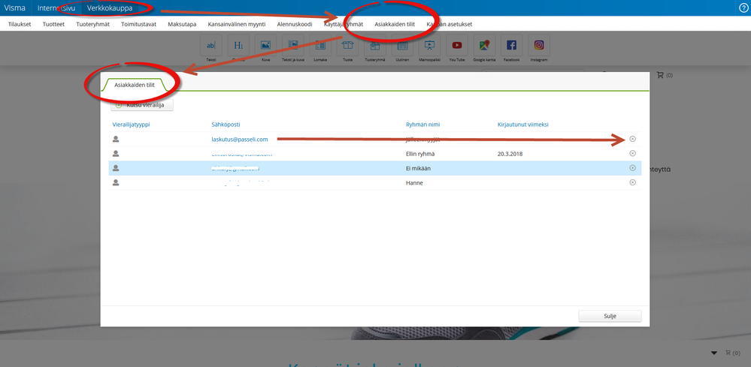Image resolution: width=751 pixels, height=367 pixels.
Task: Sort by Kirjautunut viimeksi column header
Action: [x=523, y=125]
